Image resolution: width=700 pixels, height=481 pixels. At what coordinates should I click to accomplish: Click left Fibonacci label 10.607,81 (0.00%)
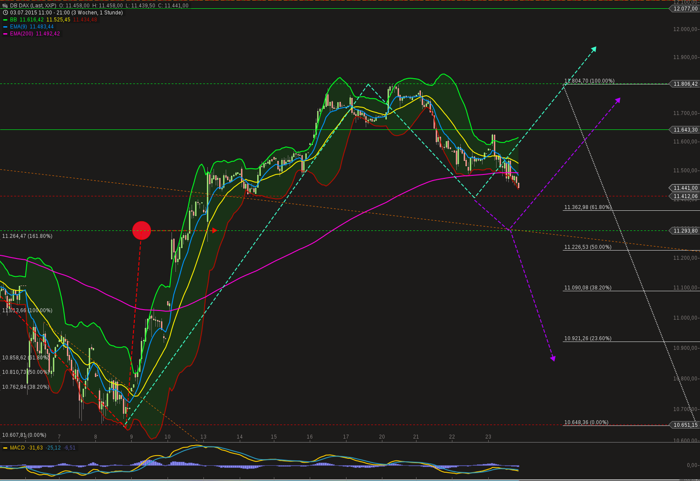[x=24, y=435]
